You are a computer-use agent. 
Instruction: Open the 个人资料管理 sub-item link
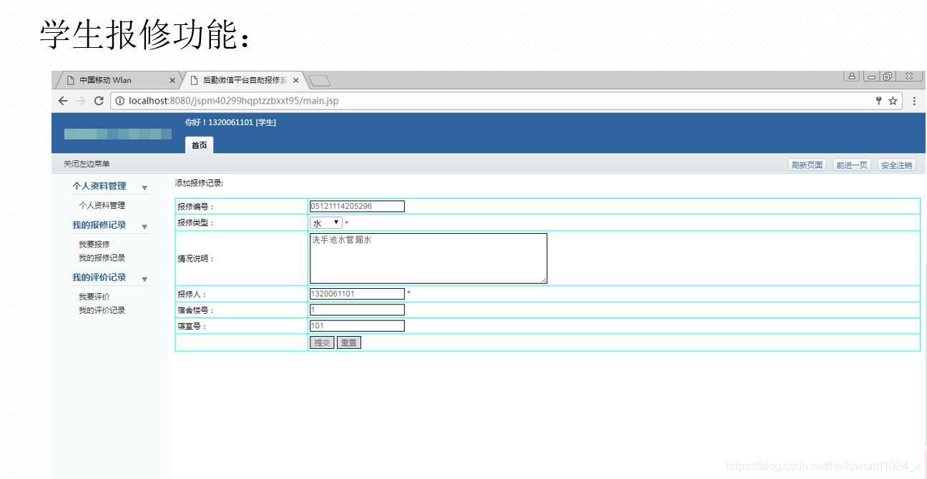coord(102,206)
